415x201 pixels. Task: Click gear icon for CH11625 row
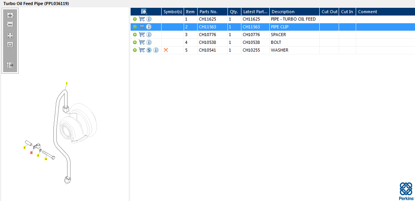[x=135, y=19]
